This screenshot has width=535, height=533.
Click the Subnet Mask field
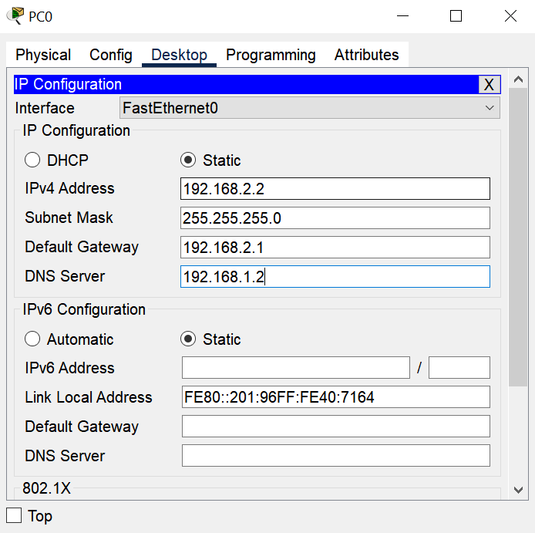tap(335, 218)
